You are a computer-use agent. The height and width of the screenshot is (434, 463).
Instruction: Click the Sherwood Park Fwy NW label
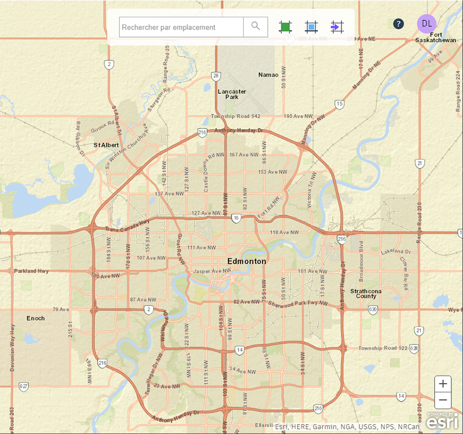298,304
